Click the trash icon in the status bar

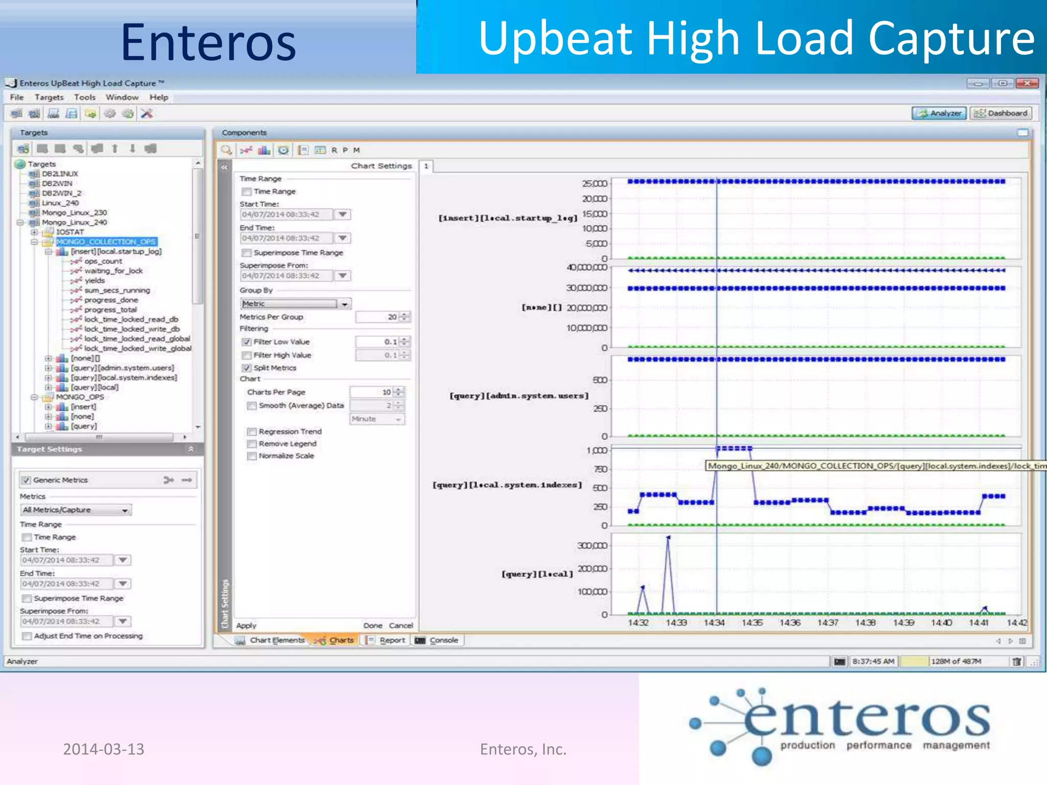(x=1017, y=661)
